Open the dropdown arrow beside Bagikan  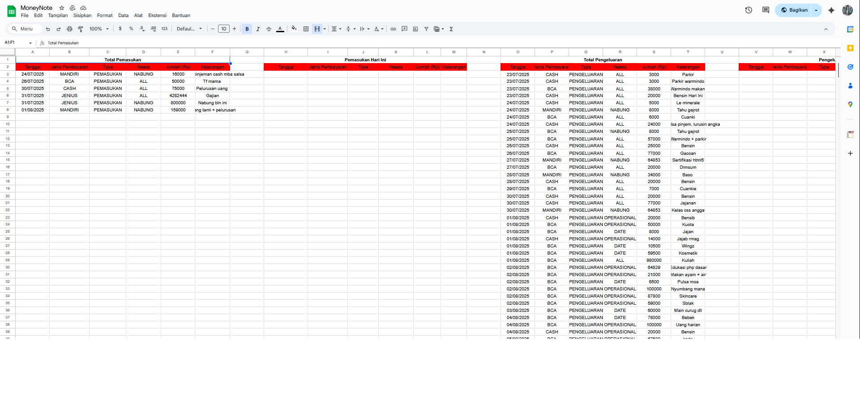[x=816, y=10]
